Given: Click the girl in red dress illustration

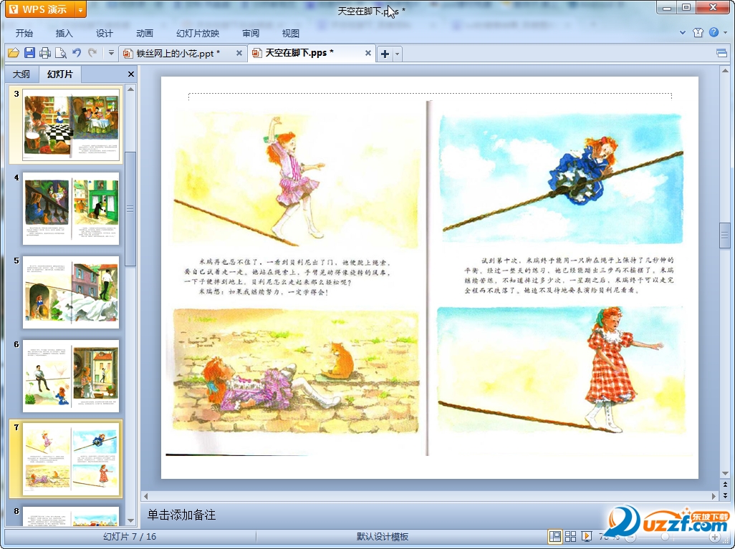Looking at the screenshot, I should click(x=562, y=369).
